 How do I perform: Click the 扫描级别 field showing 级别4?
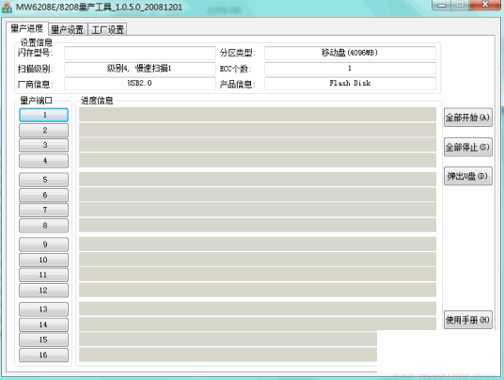pos(140,69)
